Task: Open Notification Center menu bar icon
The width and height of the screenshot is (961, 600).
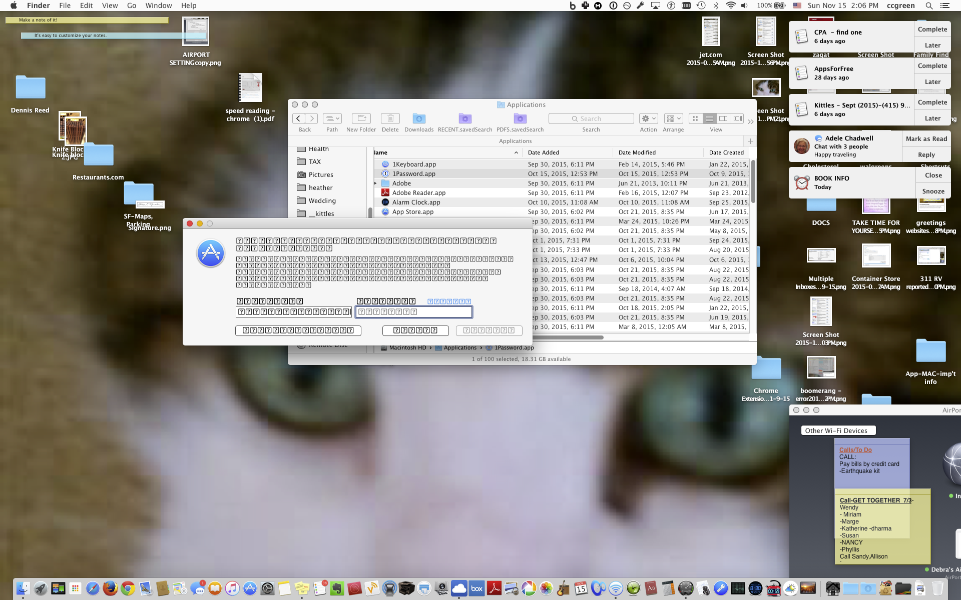Action: (x=945, y=5)
